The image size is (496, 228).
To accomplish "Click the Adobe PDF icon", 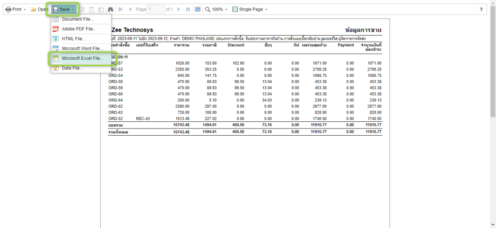I will click(56, 29).
